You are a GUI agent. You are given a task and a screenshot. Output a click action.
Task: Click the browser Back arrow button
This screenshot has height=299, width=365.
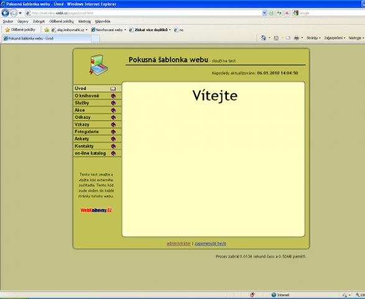5,13
